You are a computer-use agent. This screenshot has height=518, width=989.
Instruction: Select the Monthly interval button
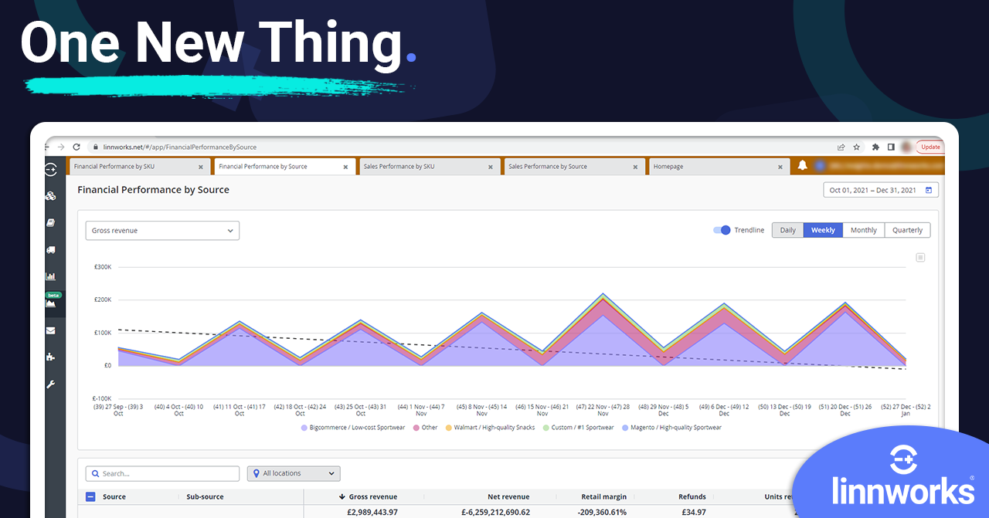pos(863,230)
